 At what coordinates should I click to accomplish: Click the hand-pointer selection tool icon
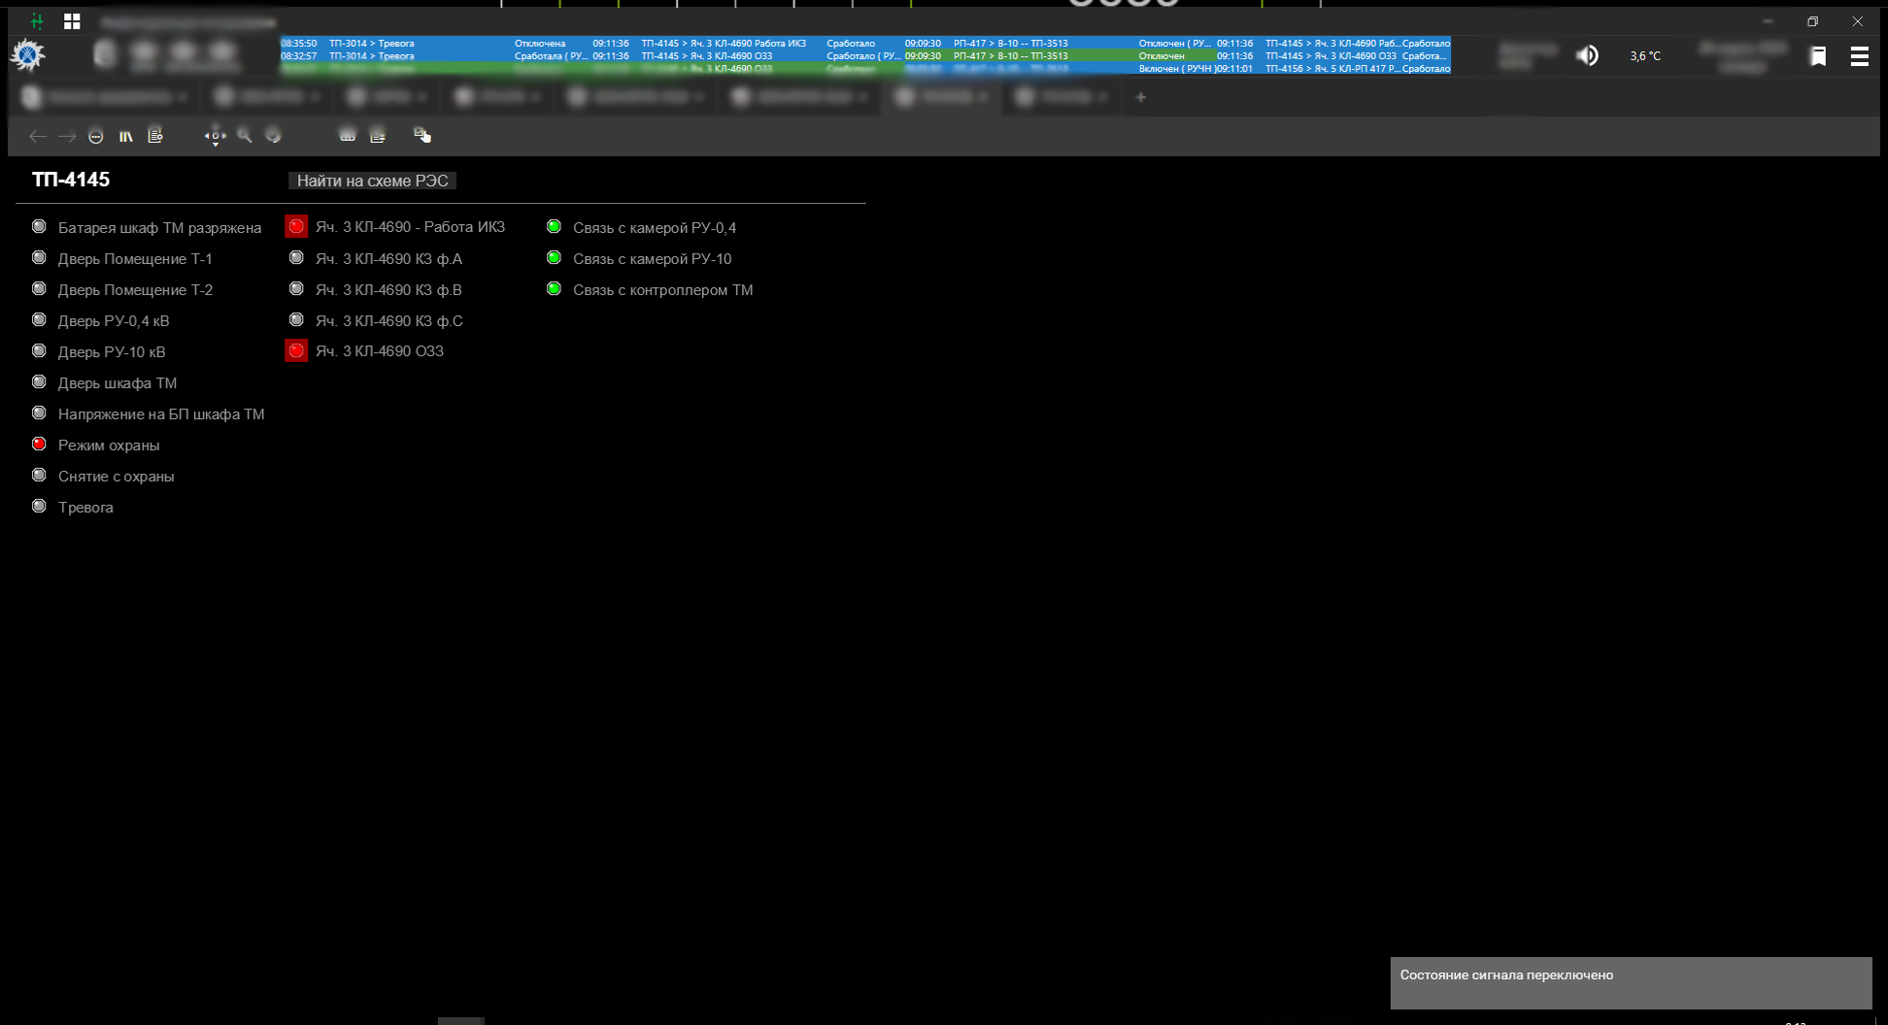[x=422, y=136]
